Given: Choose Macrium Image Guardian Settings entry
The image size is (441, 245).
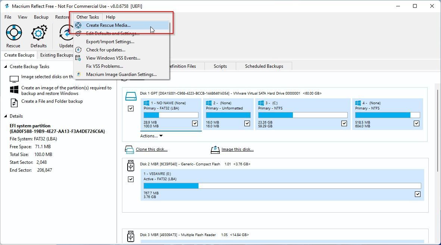Looking at the screenshot, I should (x=121, y=74).
